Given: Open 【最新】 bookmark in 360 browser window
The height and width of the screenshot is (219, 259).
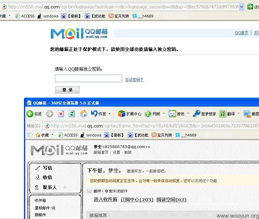Looking at the screenshot, I should point(114,135).
